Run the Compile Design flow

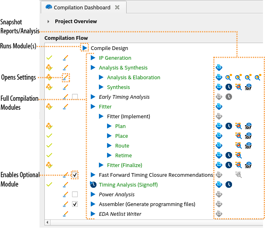[x=85, y=48]
